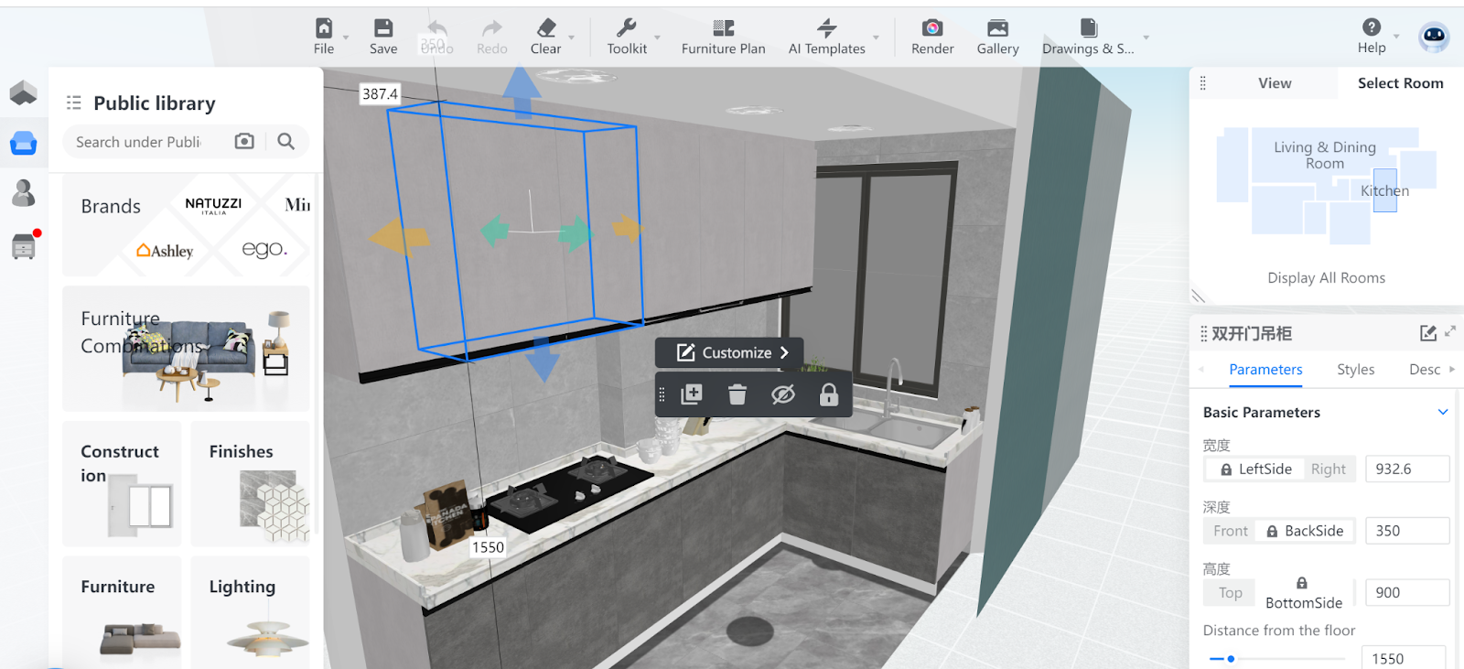Expand the Help dropdown arrow
This screenshot has width=1464, height=669.
click(x=1396, y=38)
